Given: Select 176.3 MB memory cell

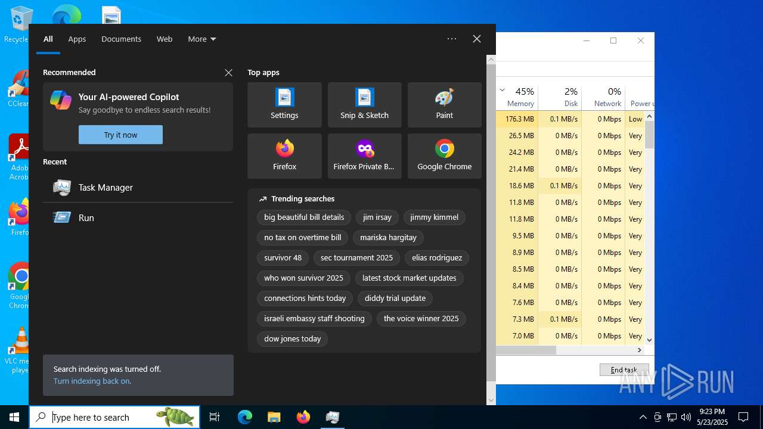Looking at the screenshot, I should click(517, 119).
